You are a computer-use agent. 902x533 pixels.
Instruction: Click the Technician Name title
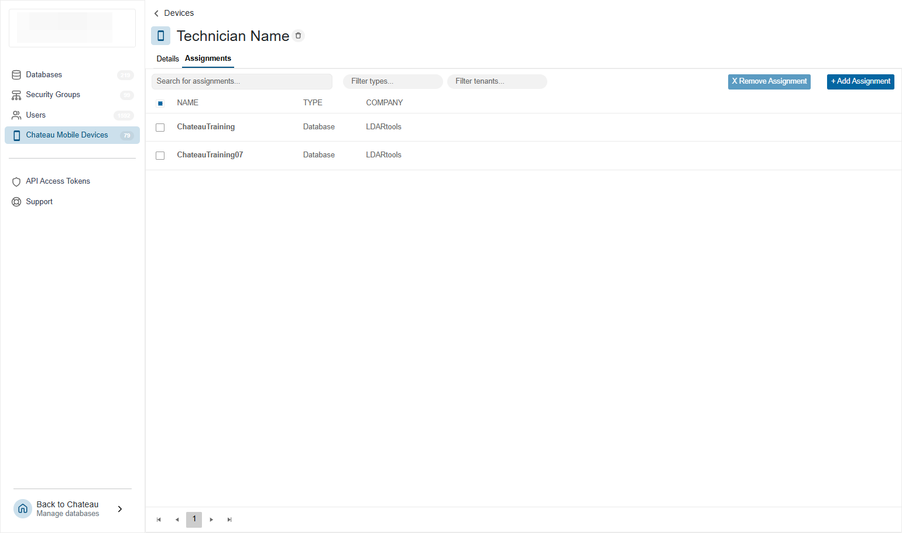[233, 36]
